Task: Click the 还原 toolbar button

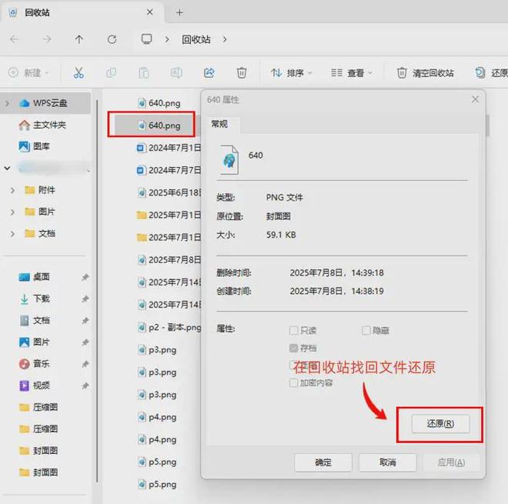Action: (x=491, y=73)
